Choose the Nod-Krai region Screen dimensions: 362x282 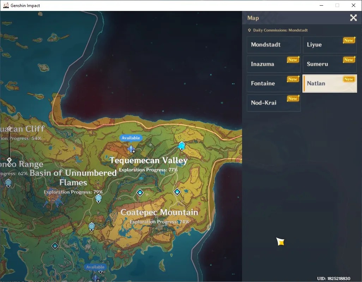pos(274,103)
